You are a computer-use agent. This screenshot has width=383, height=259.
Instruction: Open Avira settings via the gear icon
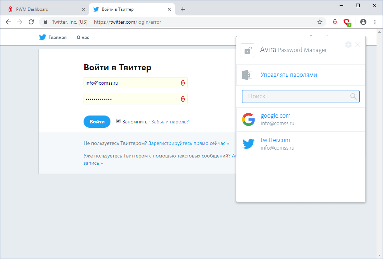pyautogui.click(x=348, y=44)
